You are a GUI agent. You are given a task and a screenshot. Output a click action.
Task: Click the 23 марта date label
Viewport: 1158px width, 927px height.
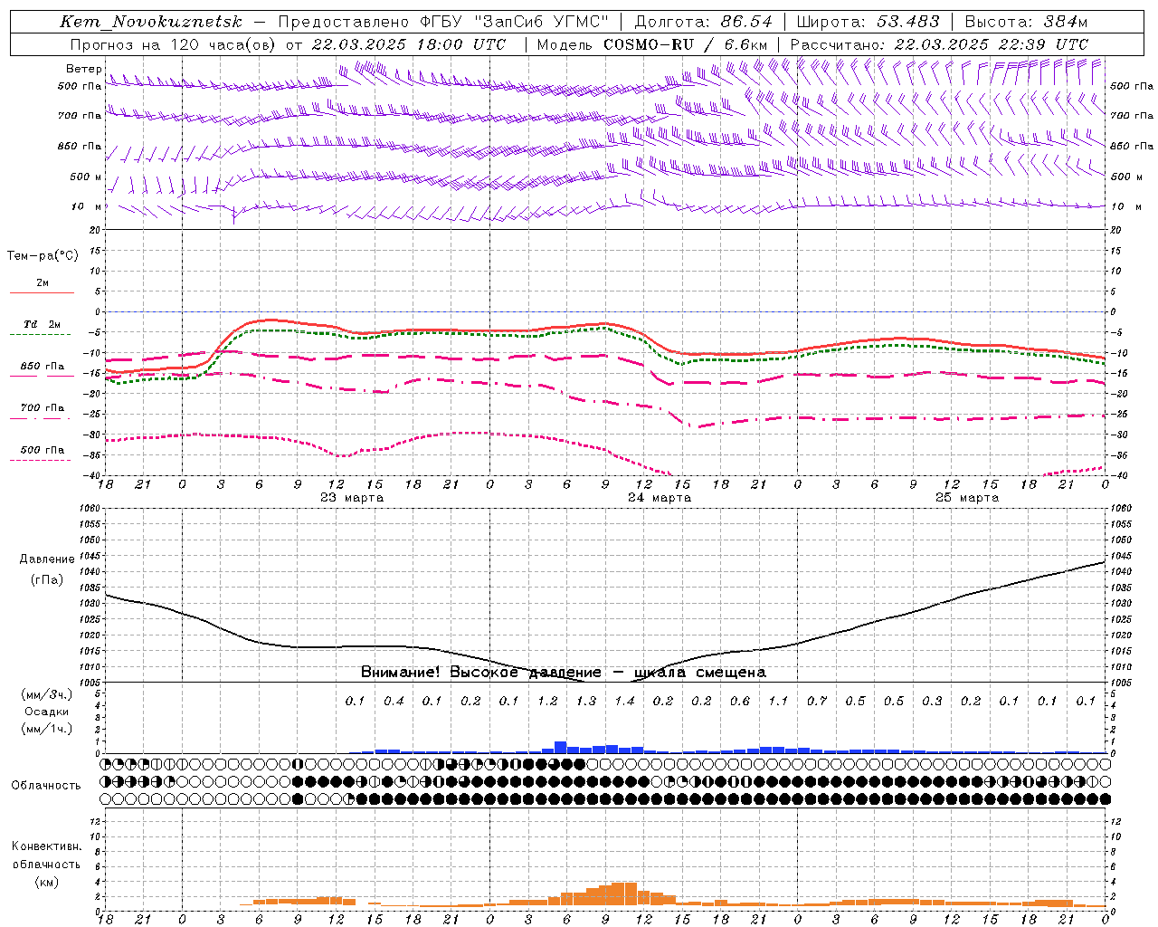click(352, 498)
